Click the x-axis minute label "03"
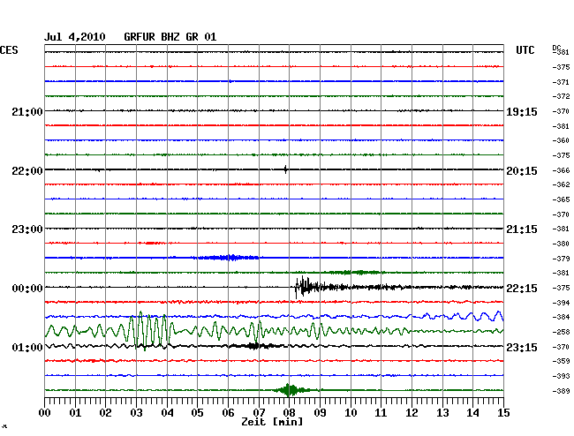 [136, 413]
